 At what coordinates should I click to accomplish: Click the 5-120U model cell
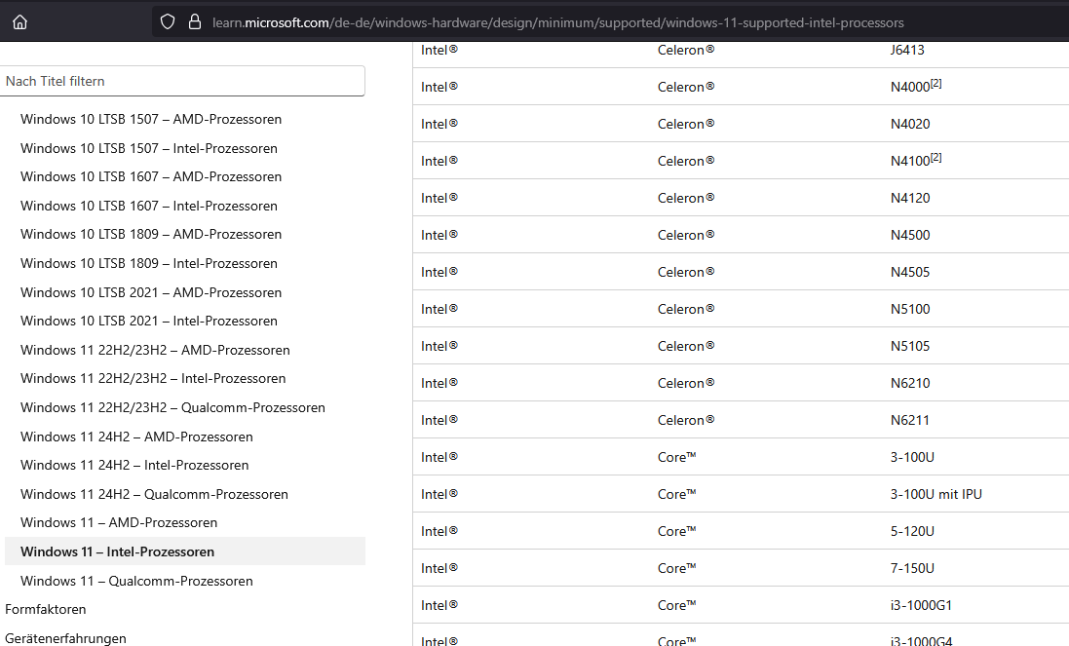pyautogui.click(x=912, y=532)
